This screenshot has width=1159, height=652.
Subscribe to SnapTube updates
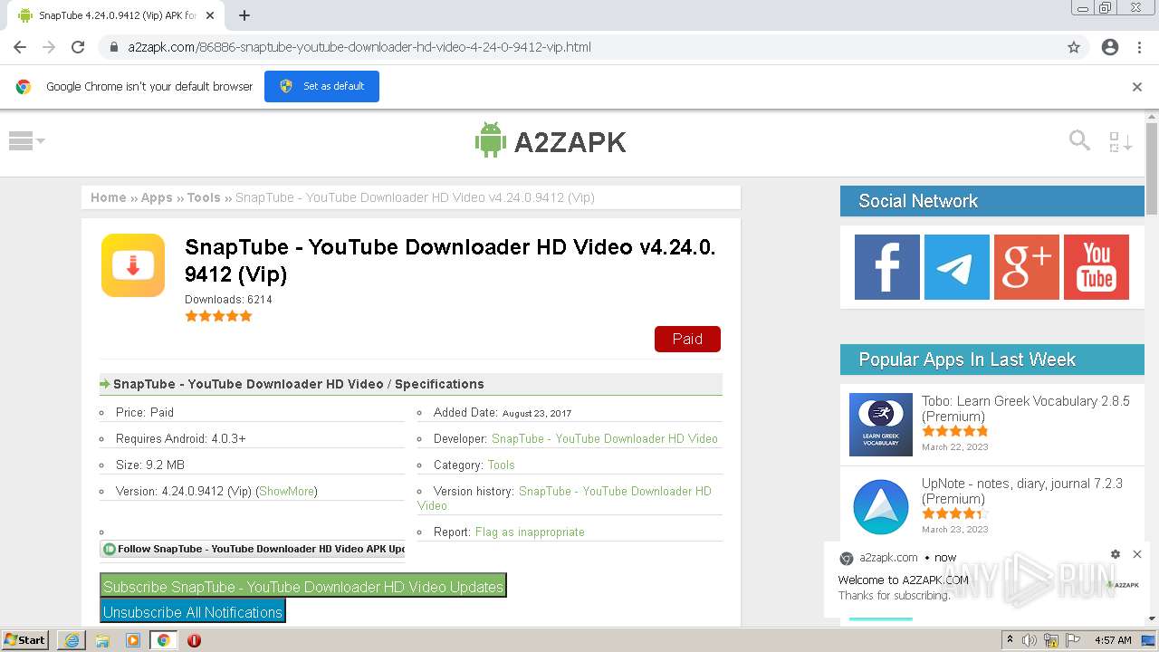[302, 586]
